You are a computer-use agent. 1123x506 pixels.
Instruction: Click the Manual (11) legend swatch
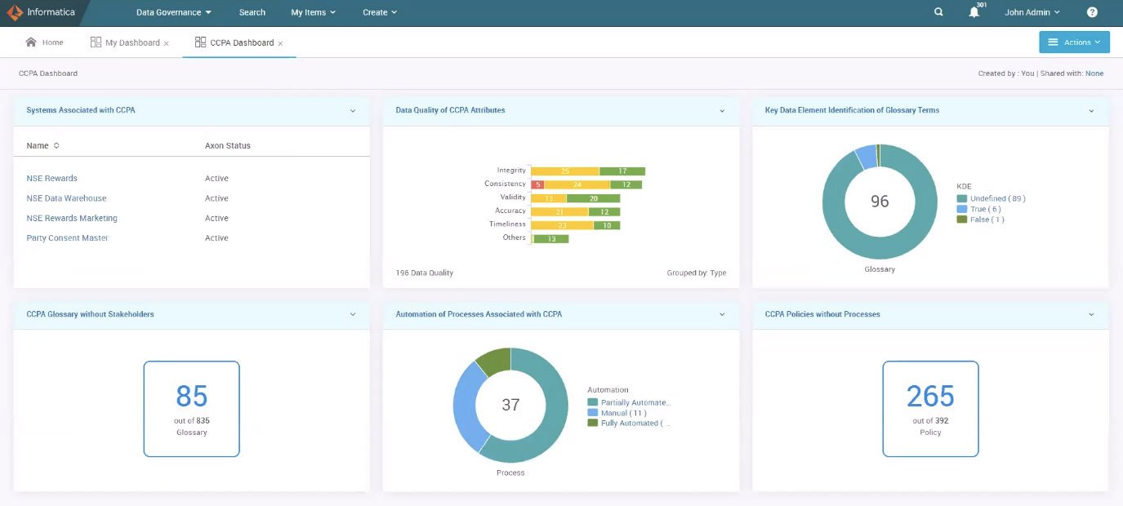coord(593,413)
